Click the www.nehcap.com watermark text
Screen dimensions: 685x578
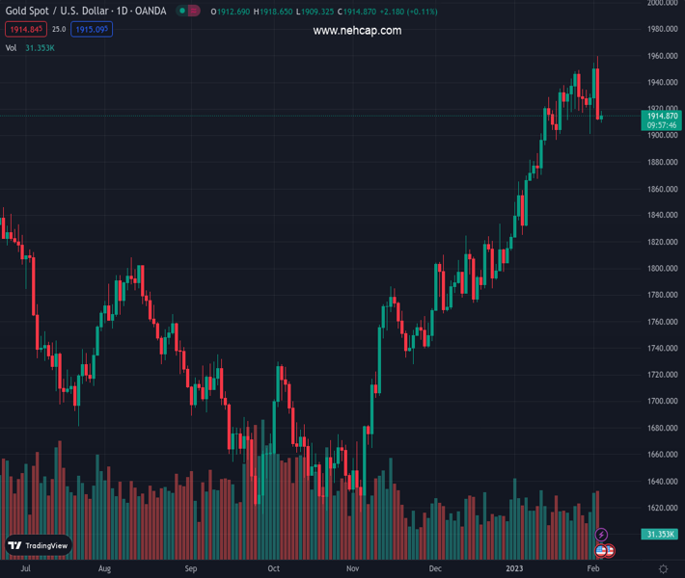click(x=357, y=31)
